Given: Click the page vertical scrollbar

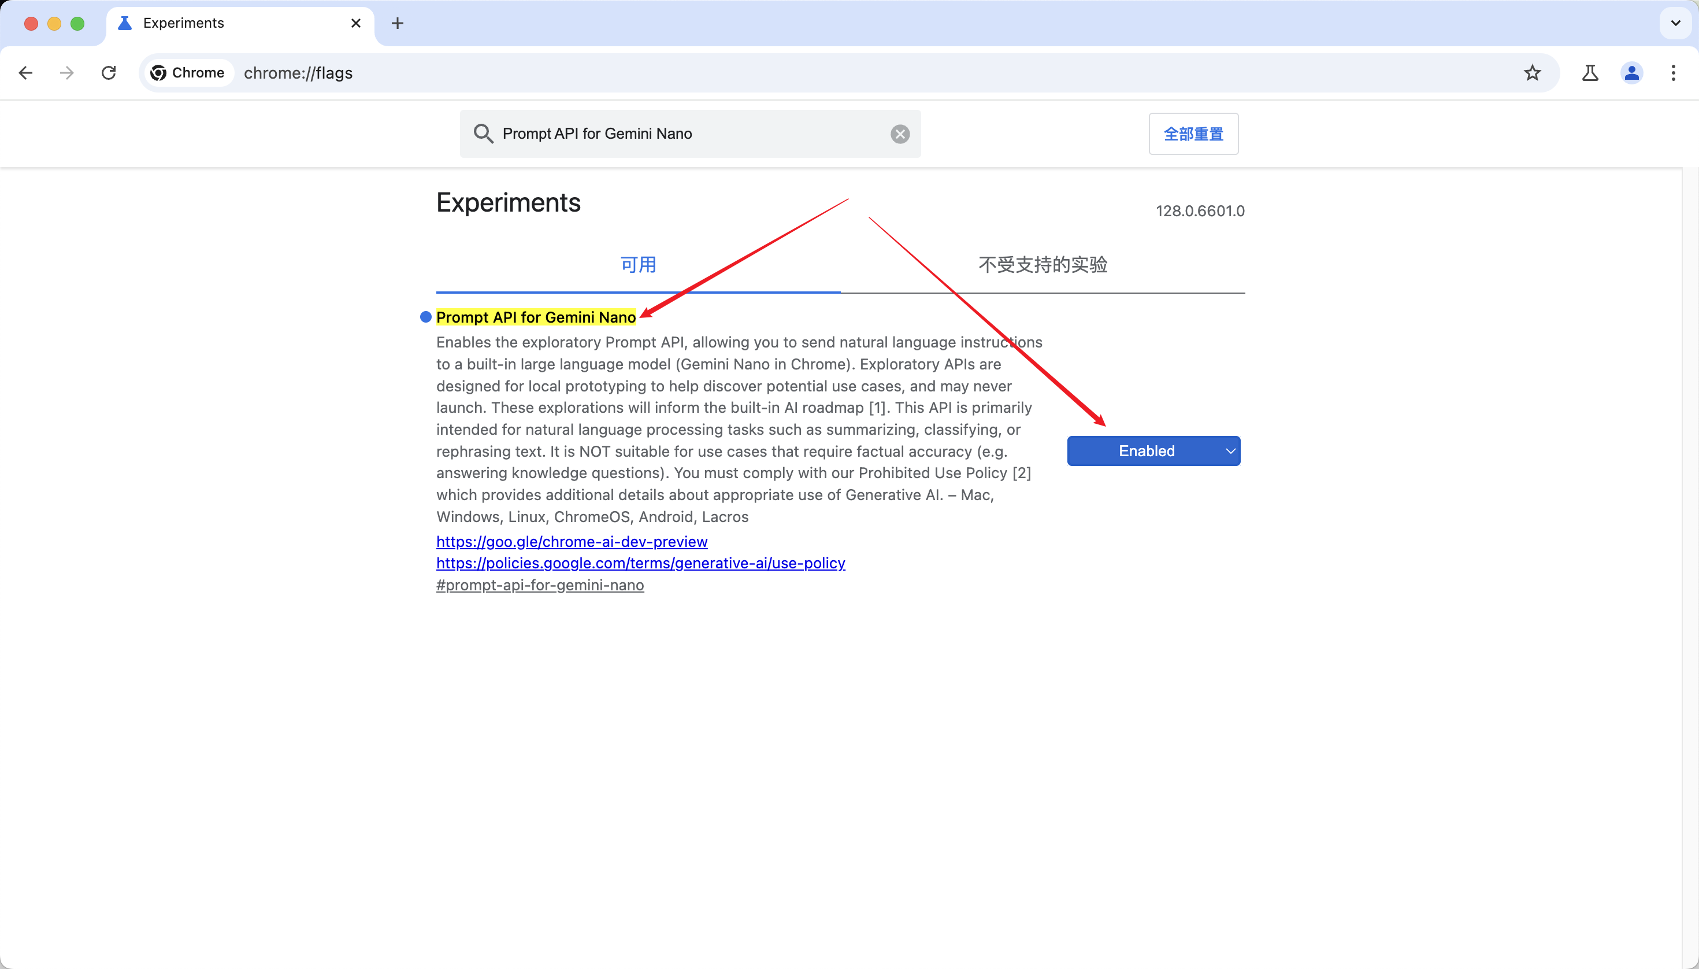Looking at the screenshot, I should click(1690, 567).
